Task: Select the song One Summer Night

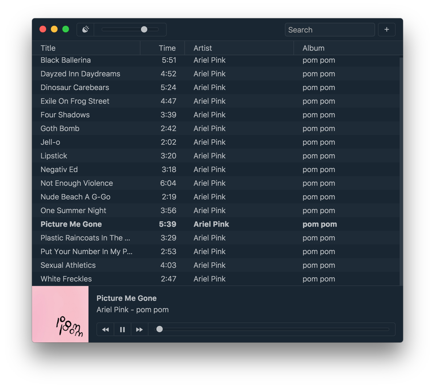Action: click(x=216, y=211)
